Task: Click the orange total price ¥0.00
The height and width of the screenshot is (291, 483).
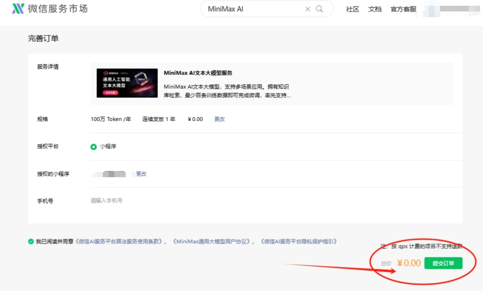Action: (409, 263)
